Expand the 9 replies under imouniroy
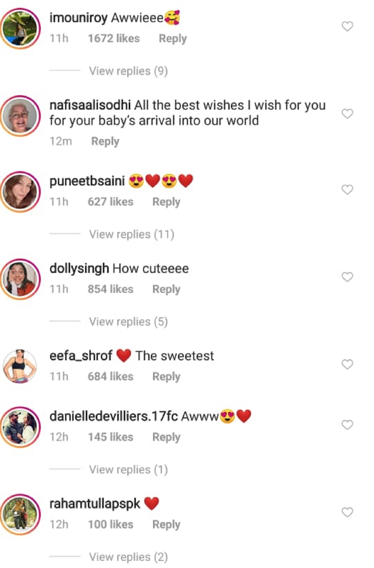Screen dimensions: 374x568 coord(128,71)
